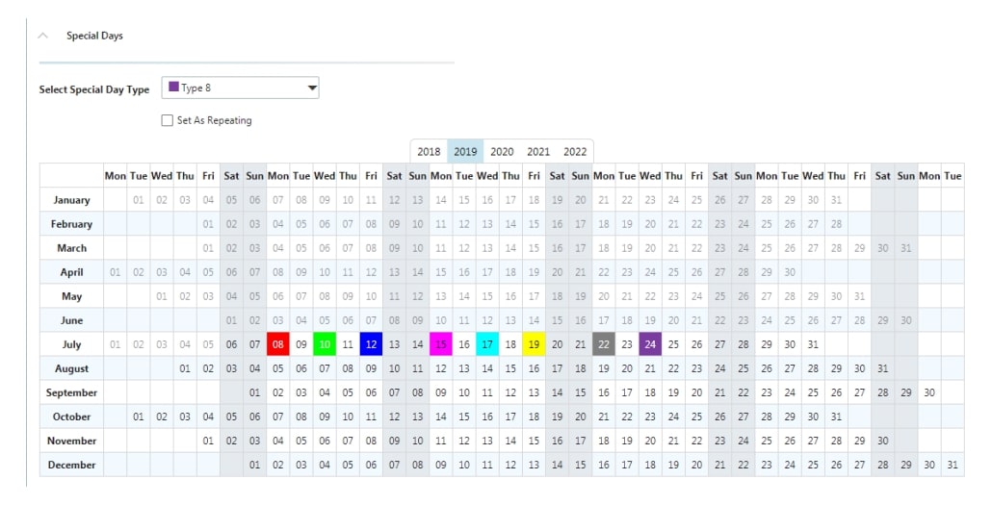Click the green July 10 cell

coord(325,344)
